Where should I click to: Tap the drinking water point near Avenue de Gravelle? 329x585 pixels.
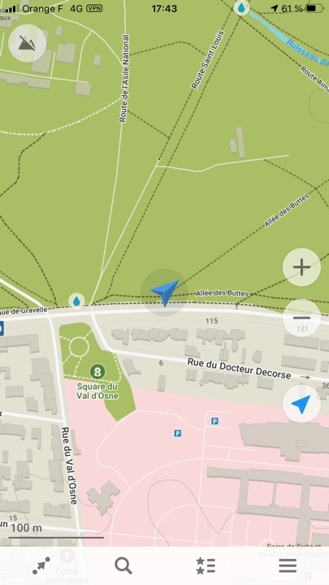click(76, 301)
